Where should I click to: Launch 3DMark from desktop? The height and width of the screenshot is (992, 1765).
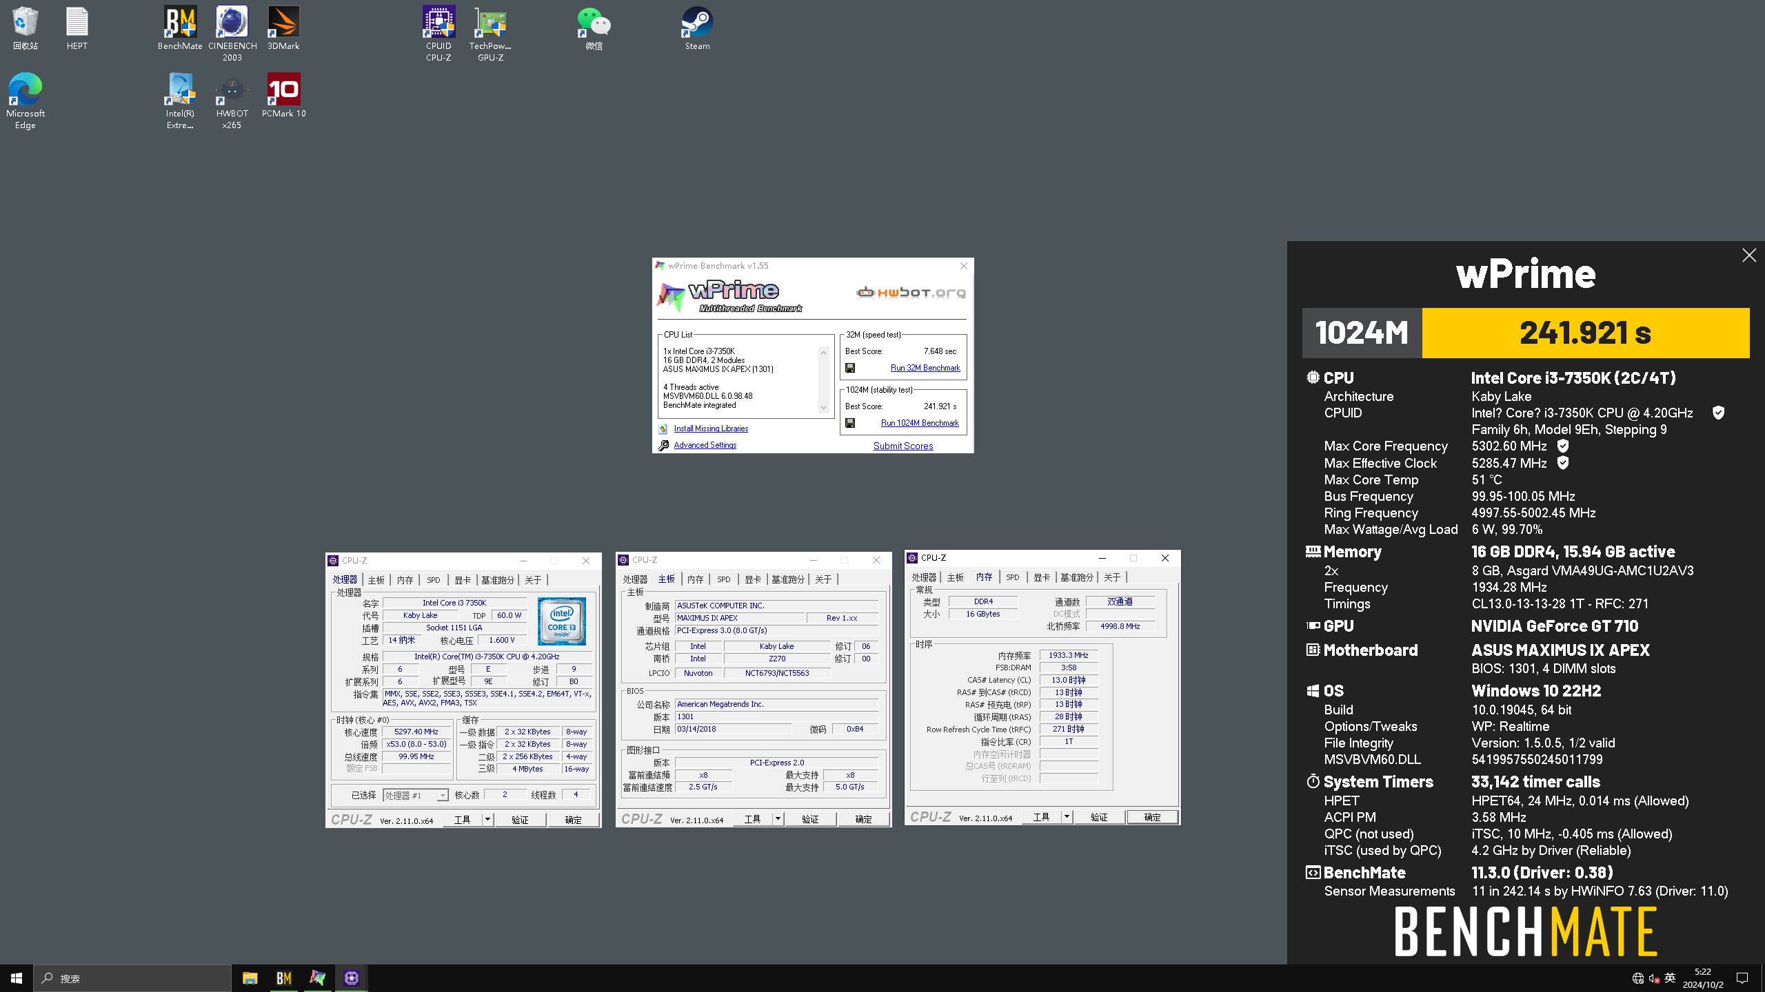tap(283, 28)
